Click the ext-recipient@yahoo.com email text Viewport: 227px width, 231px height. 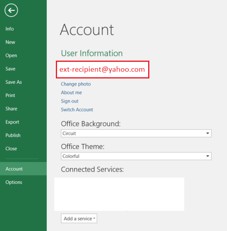(x=102, y=69)
